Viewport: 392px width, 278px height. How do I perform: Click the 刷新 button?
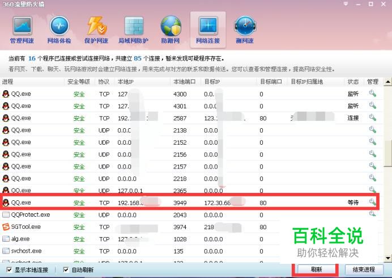pos(316,269)
